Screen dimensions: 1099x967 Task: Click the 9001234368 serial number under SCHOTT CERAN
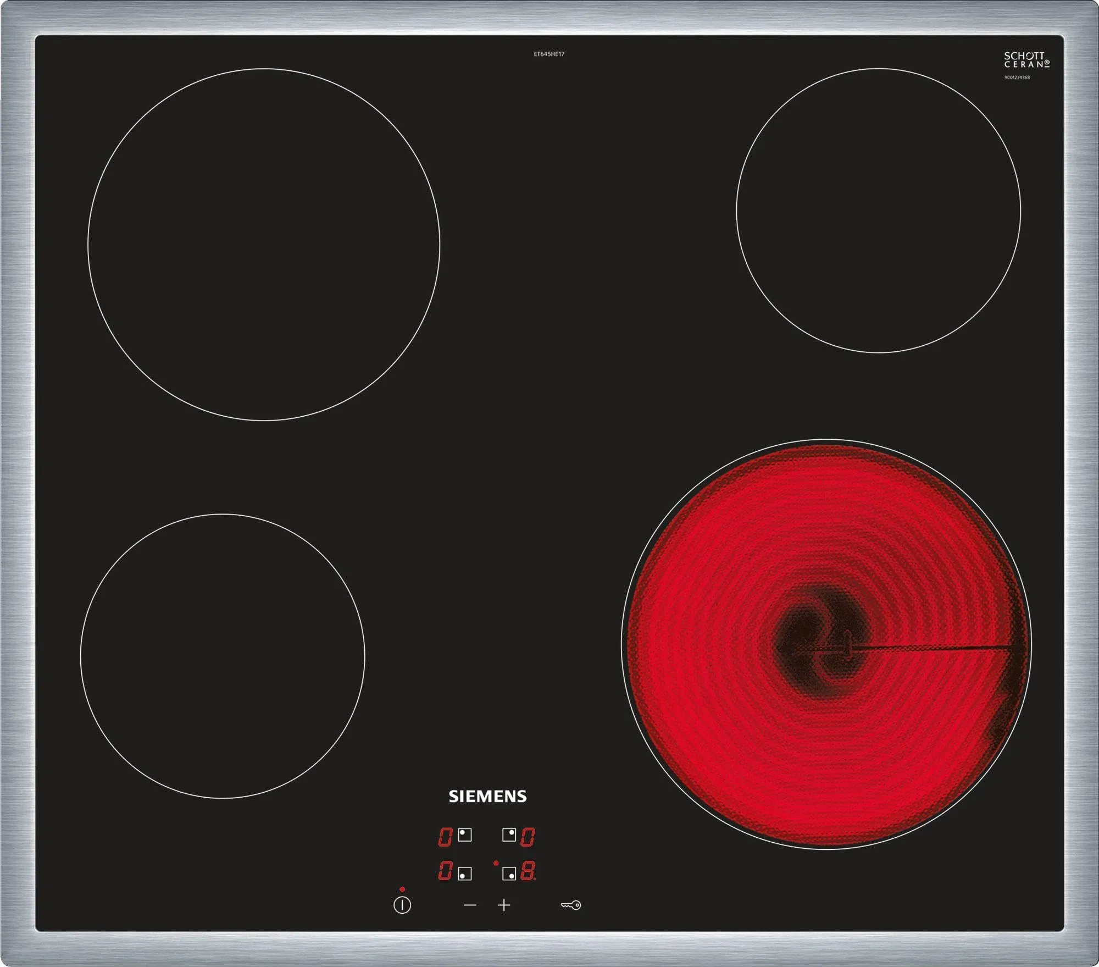[1017, 78]
